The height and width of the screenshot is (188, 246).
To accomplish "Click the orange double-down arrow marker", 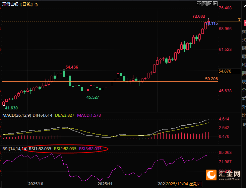I will (x=239, y=20).
